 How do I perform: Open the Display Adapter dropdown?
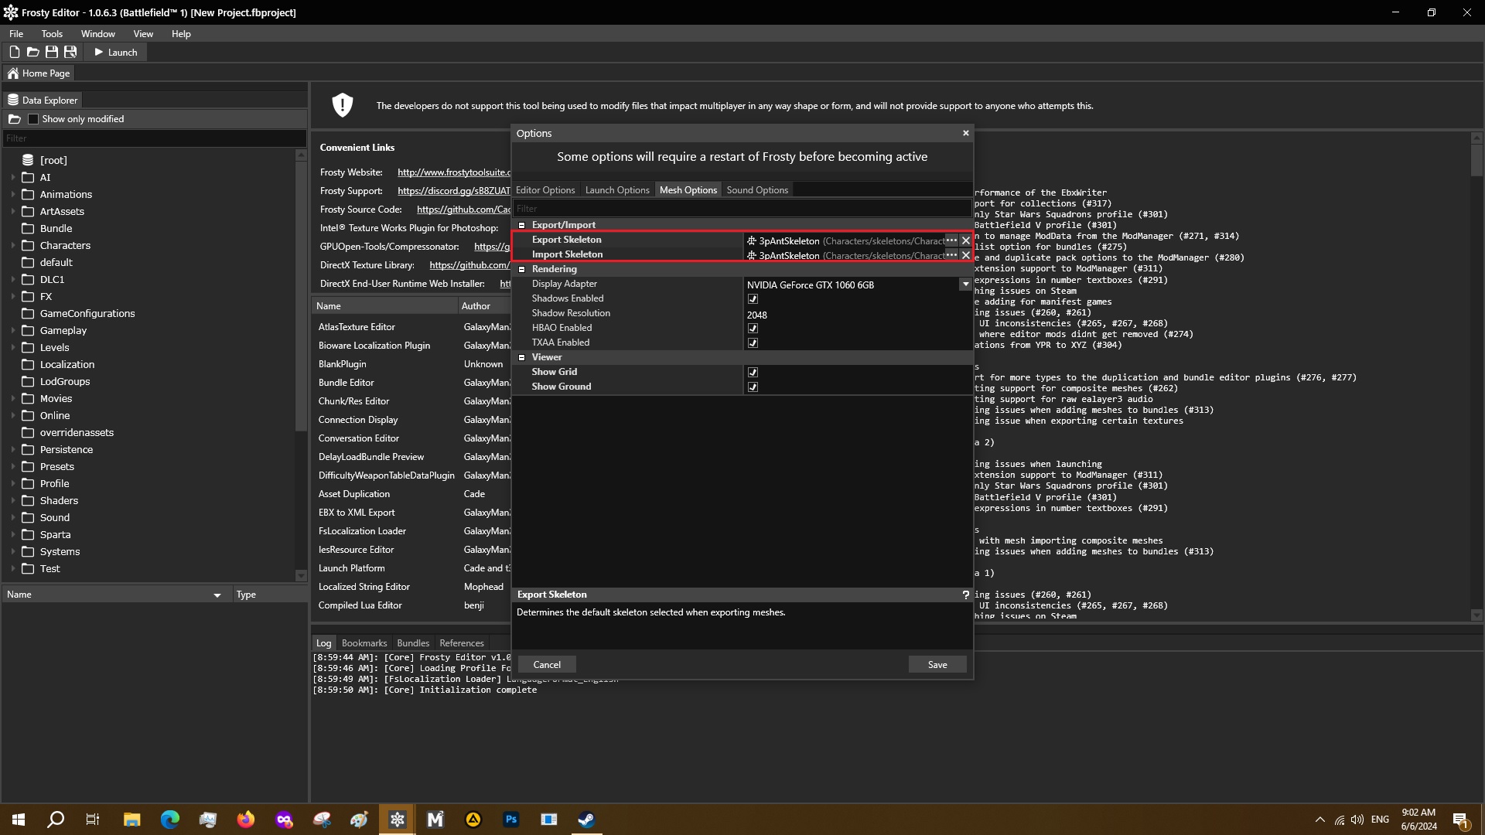click(x=964, y=285)
